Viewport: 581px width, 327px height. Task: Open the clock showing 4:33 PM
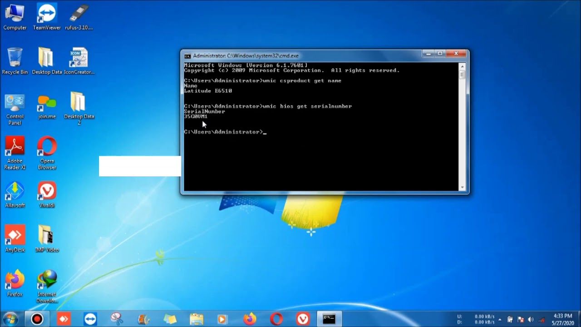click(x=563, y=319)
